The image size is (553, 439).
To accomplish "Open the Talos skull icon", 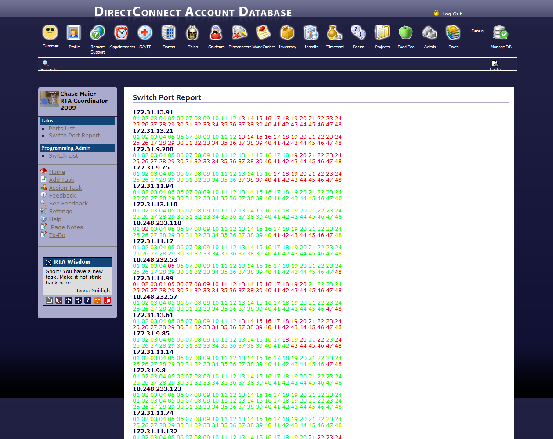I will (192, 32).
